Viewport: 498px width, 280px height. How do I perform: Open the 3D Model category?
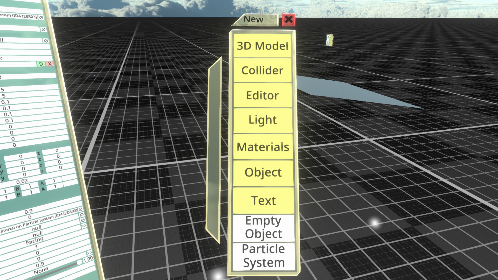[262, 46]
